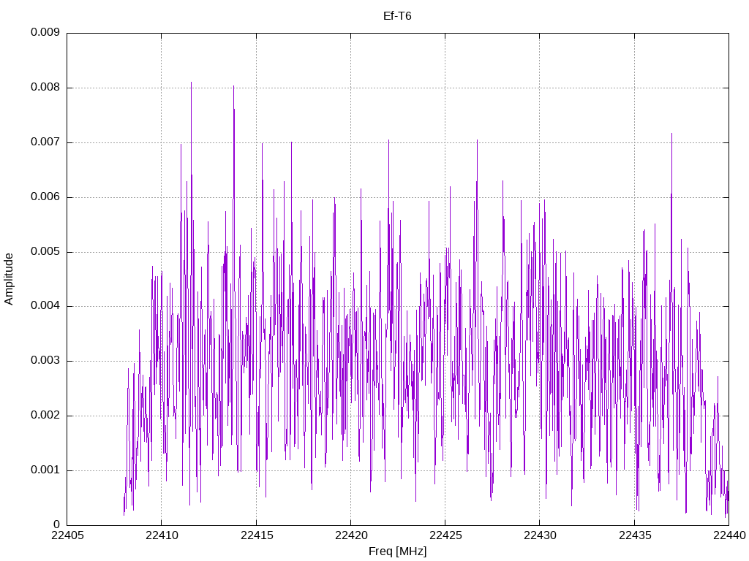The height and width of the screenshot is (561, 749).
Task: Click the y-axis tick label 0.006
Action: point(45,197)
